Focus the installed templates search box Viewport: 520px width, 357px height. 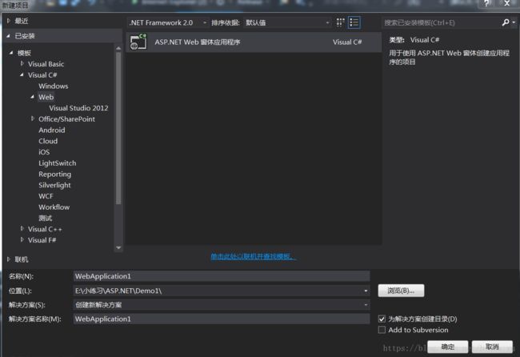442,22
